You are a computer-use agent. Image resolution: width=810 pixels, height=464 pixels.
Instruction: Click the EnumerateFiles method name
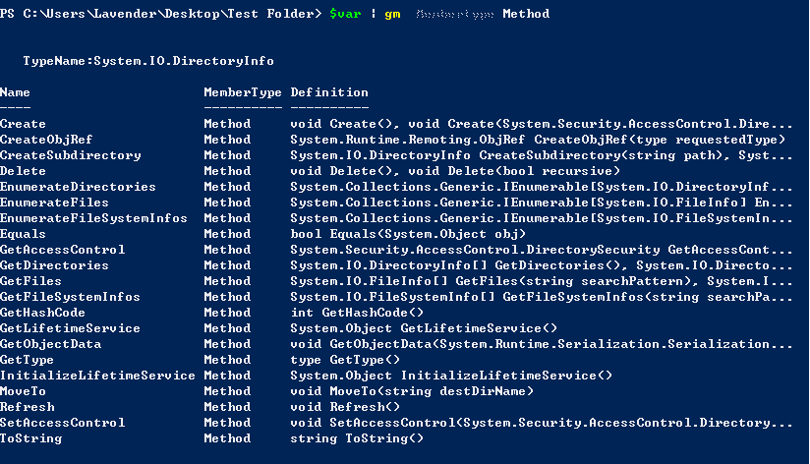55,203
